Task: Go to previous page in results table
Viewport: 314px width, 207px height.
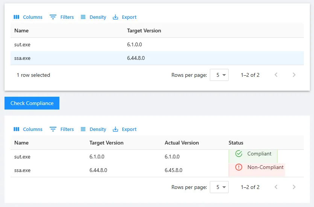Action: pos(276,187)
